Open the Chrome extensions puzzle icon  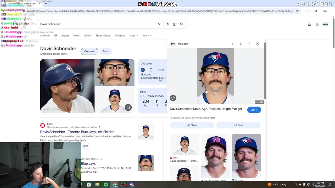pos(306,11)
